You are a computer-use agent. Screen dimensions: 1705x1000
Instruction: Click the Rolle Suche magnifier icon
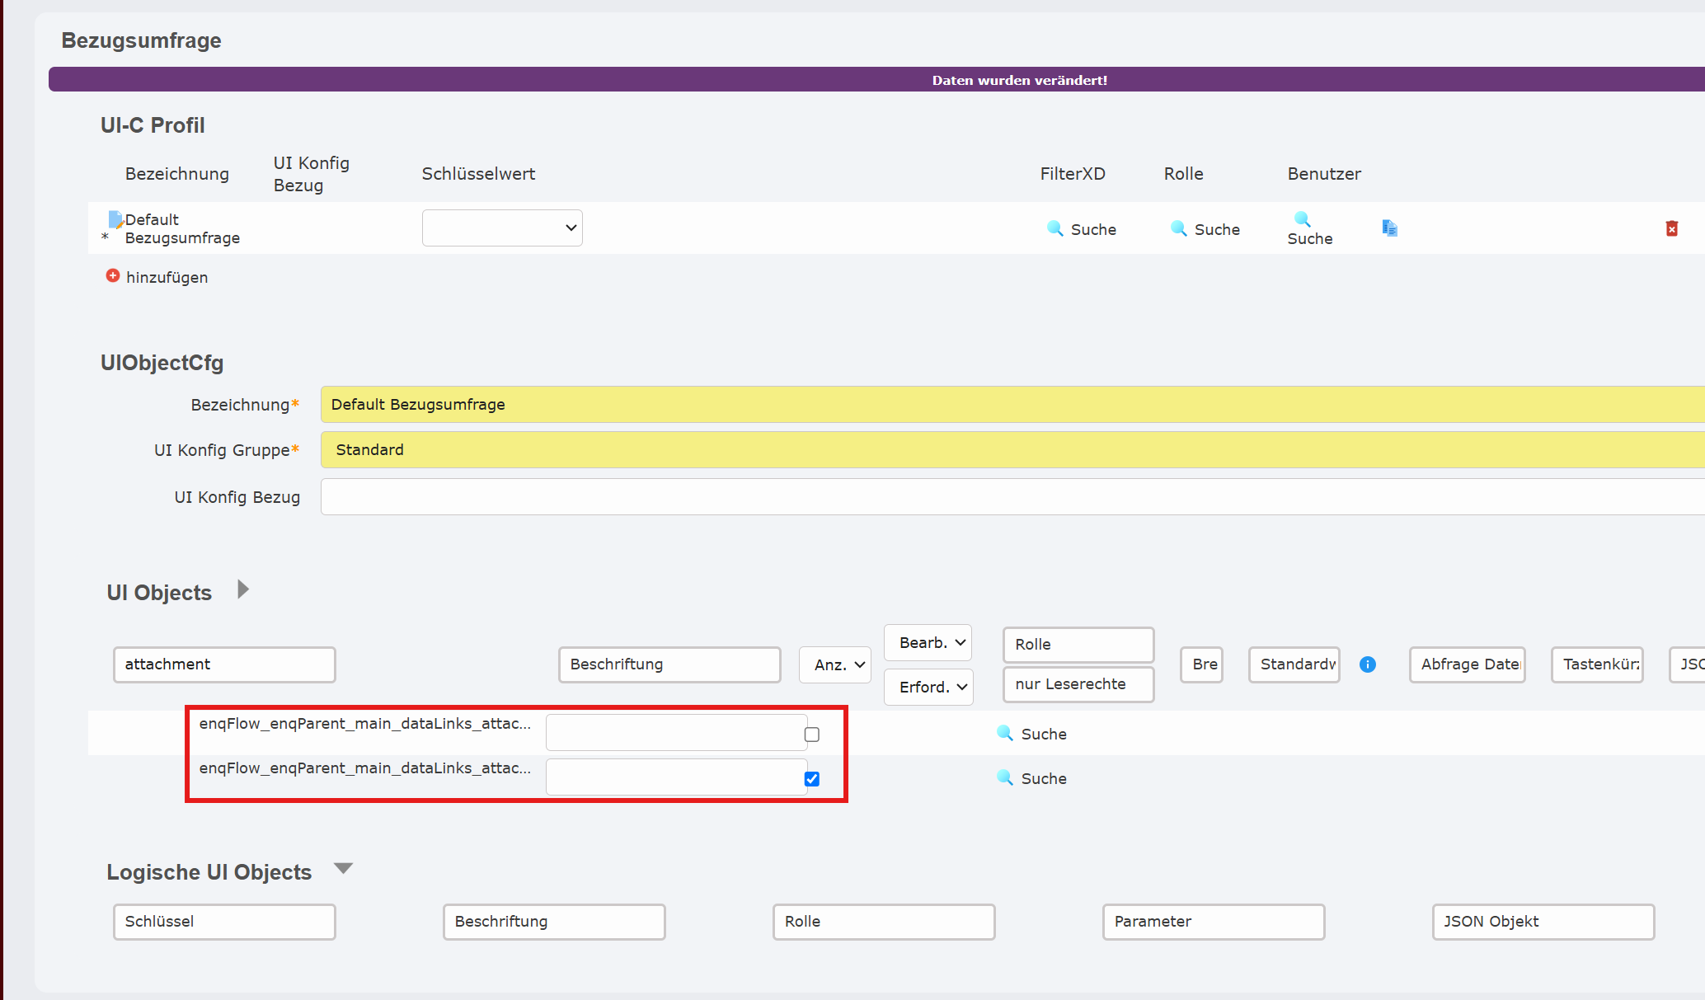1178,228
